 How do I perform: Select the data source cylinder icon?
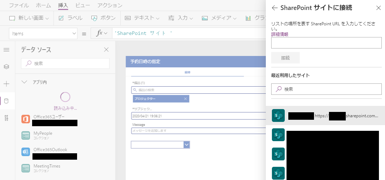(6, 101)
